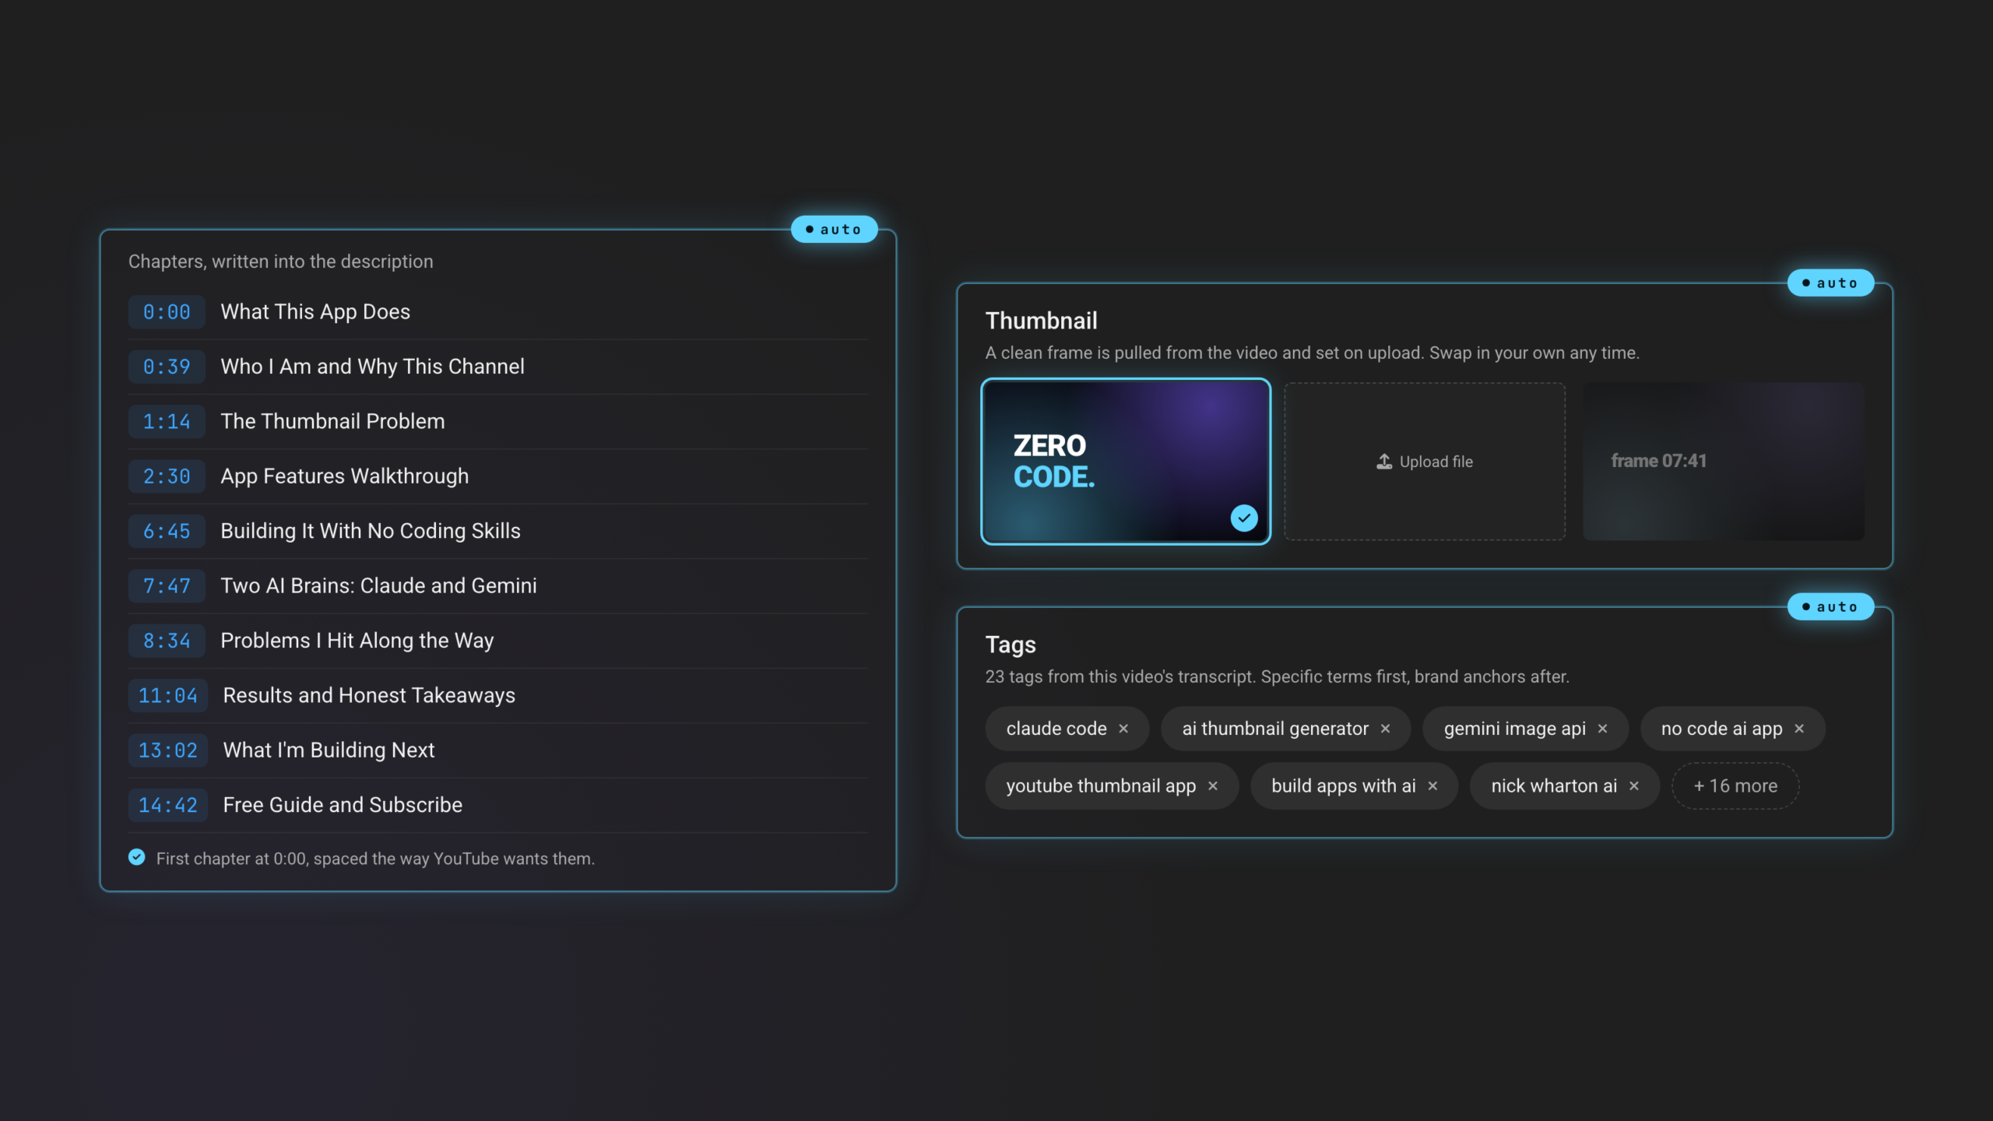Select chapter 'What I'm Building Next'
The height and width of the screenshot is (1121, 1993).
pyautogui.click(x=329, y=751)
